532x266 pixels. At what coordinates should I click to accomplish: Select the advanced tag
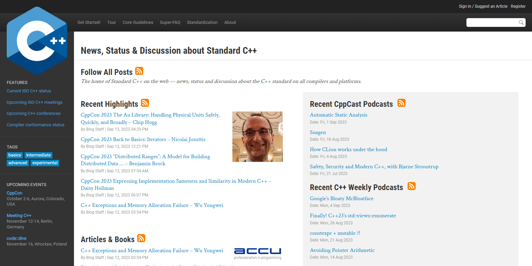coord(18,163)
